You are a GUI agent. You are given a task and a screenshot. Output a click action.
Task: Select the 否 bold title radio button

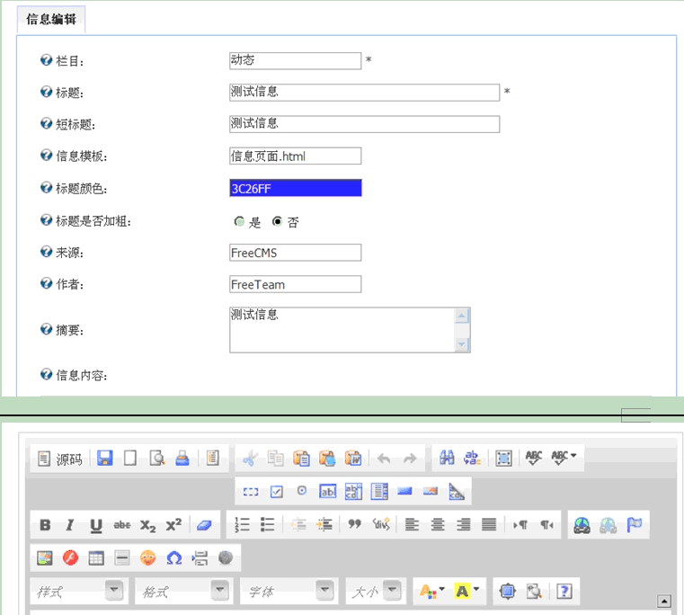(277, 222)
